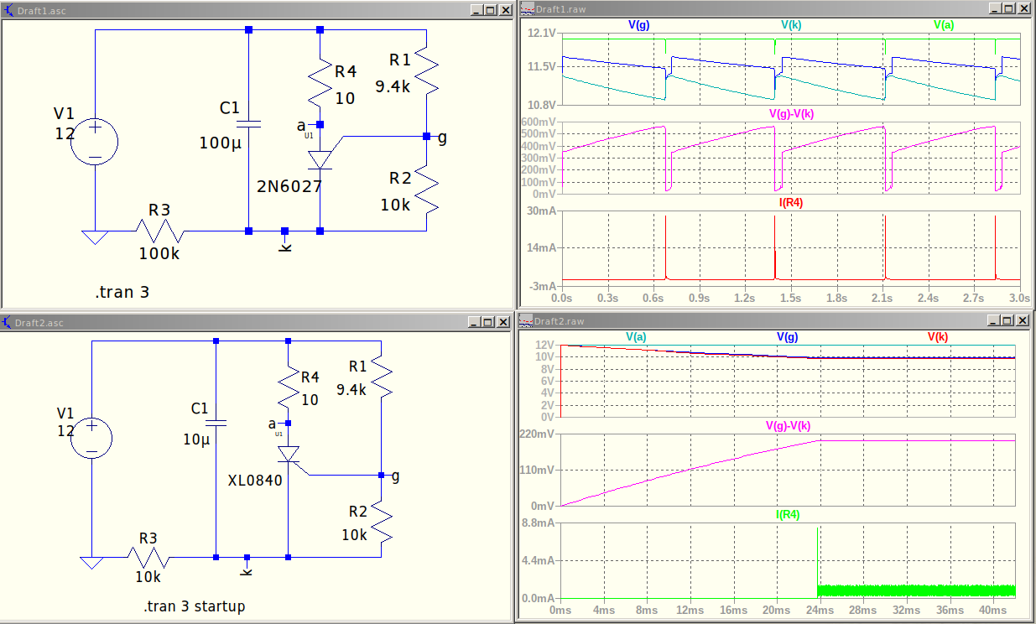Click the V(g)-V(k) trace label in Draft2.raw
The height and width of the screenshot is (624, 1036).
[788, 425]
